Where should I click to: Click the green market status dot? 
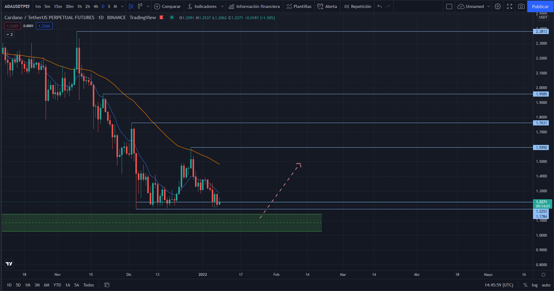172,17
